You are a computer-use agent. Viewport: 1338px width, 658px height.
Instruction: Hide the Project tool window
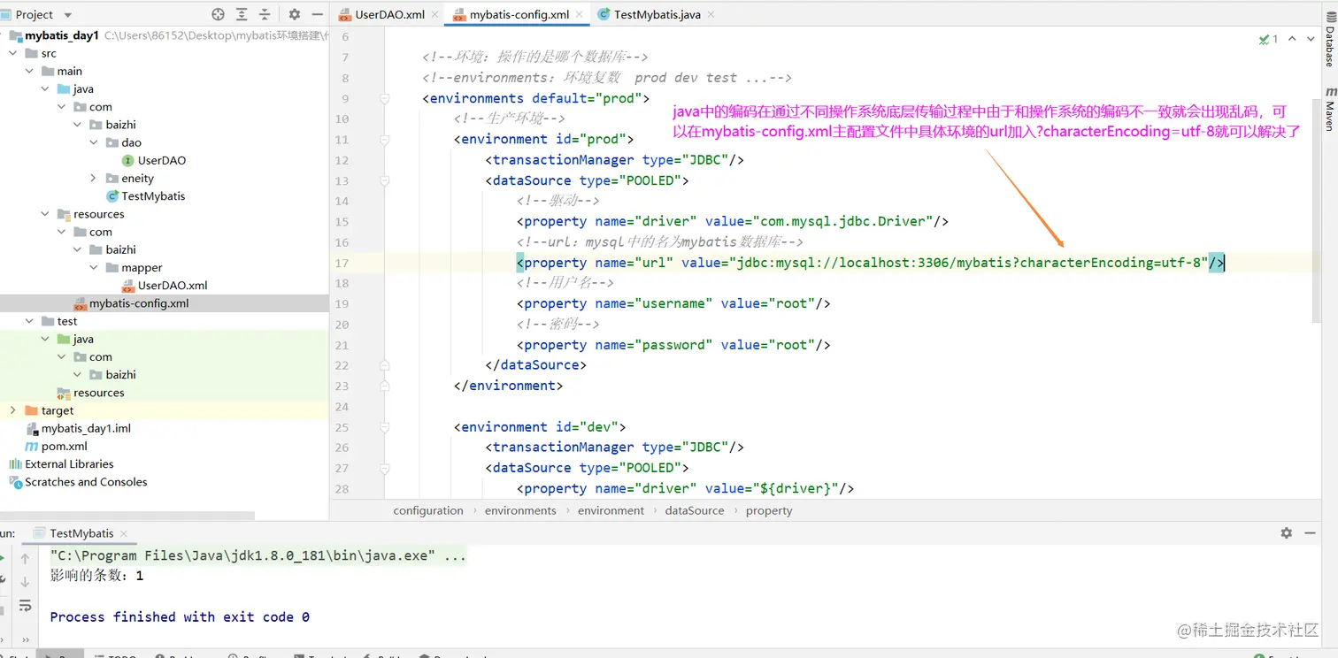(317, 14)
